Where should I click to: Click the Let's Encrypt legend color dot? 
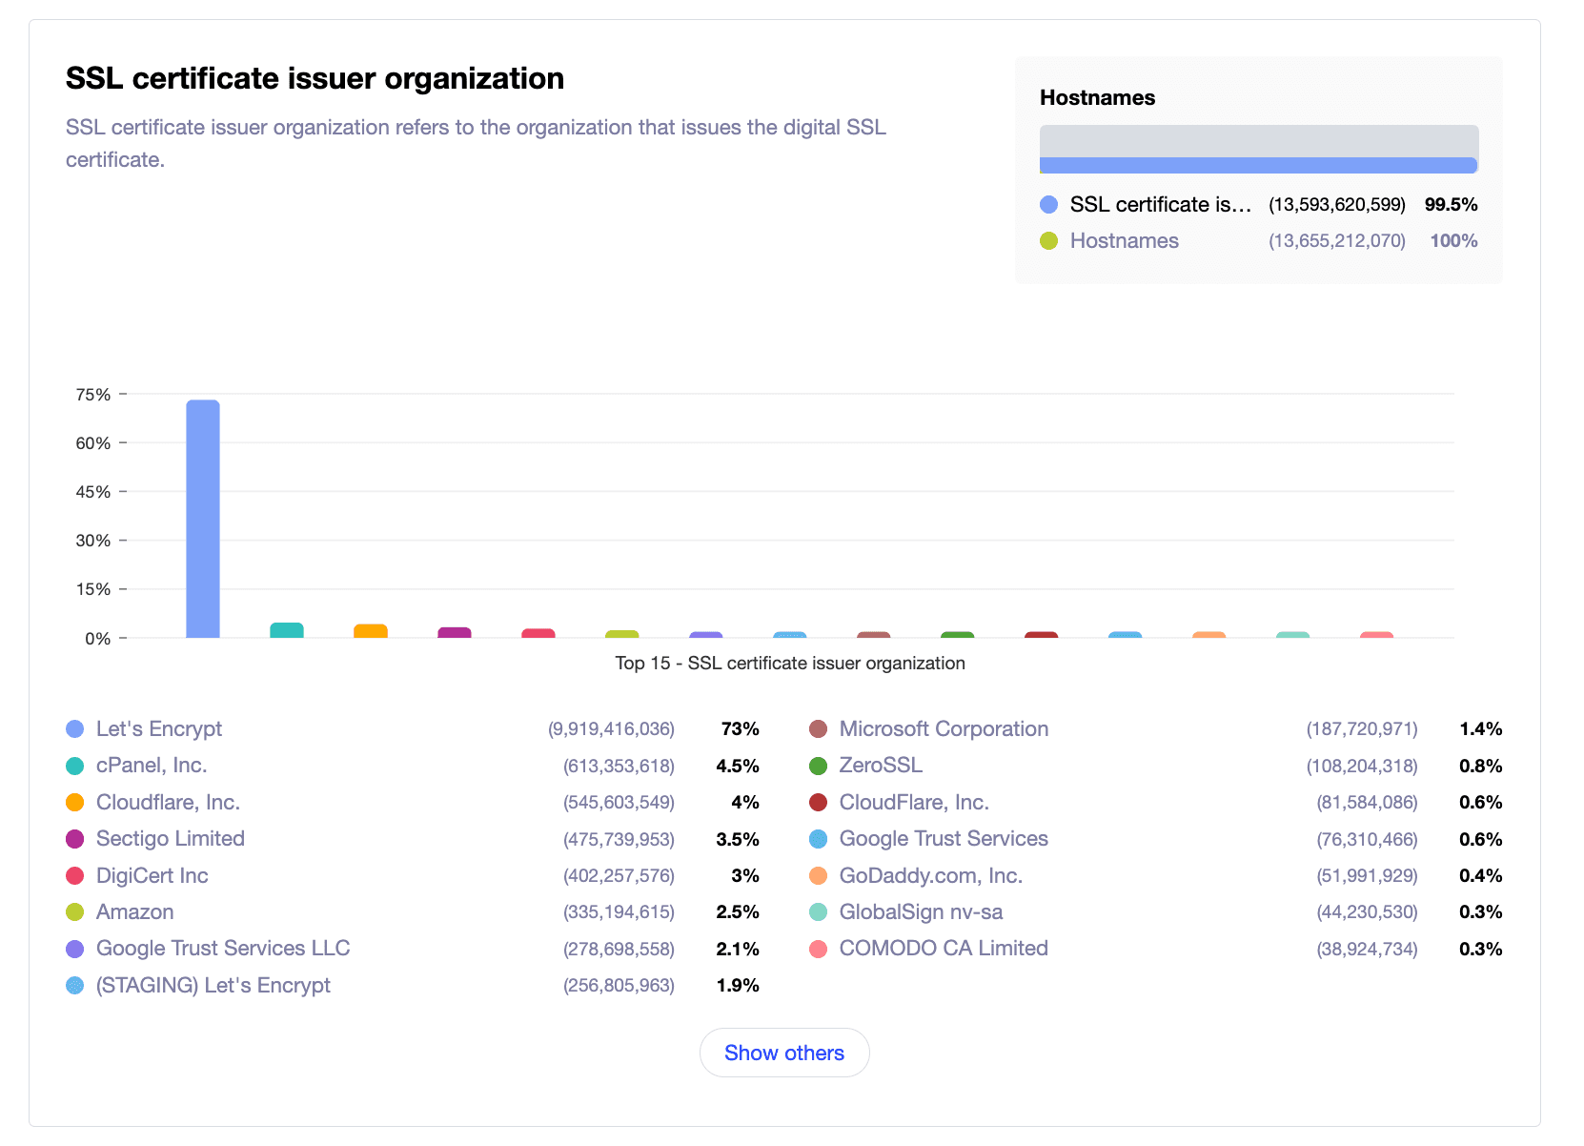75,729
